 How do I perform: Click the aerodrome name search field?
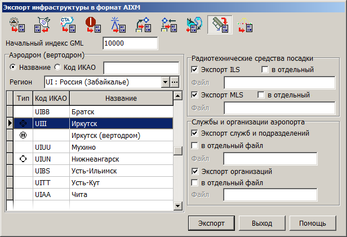pyautogui.click(x=141, y=68)
